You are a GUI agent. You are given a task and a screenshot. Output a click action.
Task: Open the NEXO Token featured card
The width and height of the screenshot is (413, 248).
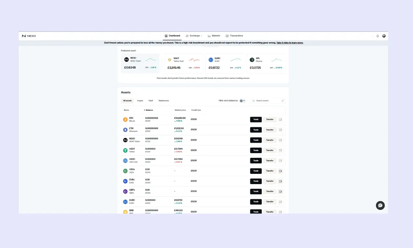(140, 64)
